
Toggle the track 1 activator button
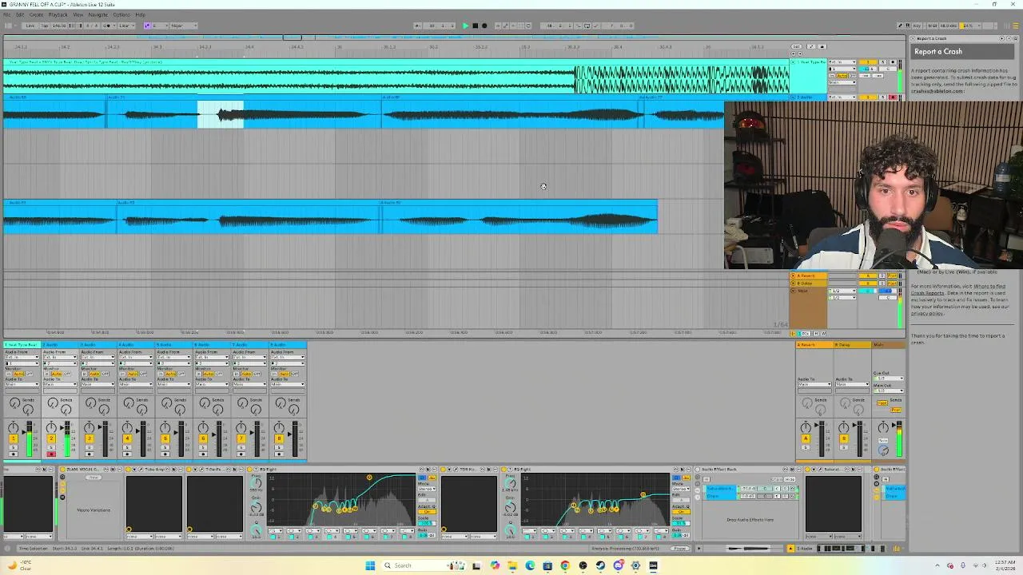(x=14, y=438)
